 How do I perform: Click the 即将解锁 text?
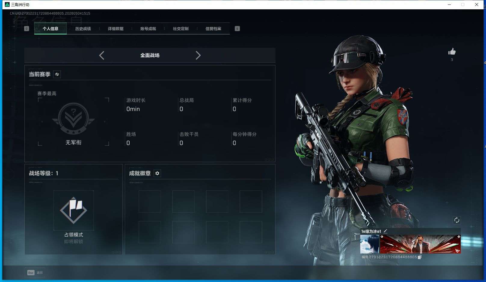74,241
